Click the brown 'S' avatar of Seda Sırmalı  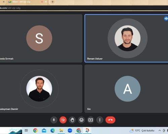39,38
